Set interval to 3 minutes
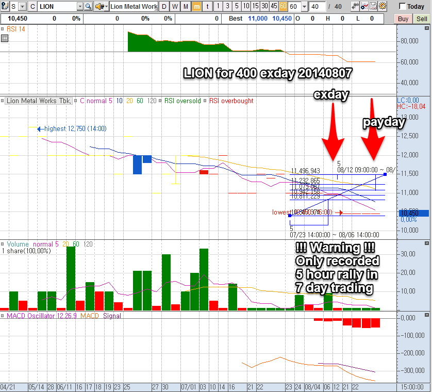Viewport: 432px width, 392px height. pos(227,6)
